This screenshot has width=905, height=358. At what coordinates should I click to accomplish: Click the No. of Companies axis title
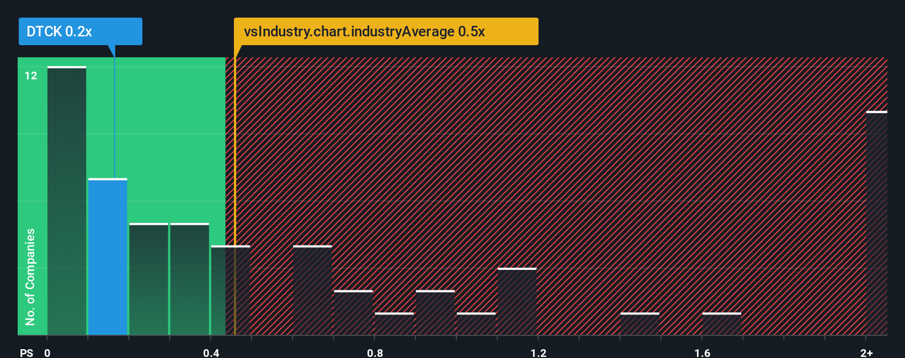pos(30,276)
